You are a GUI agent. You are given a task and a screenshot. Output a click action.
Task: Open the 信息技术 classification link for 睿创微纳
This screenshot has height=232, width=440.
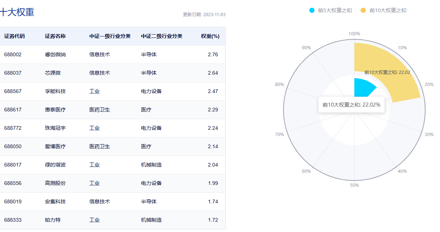click(100, 54)
